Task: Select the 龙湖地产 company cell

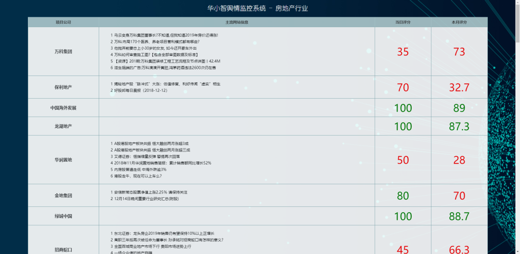Action: click(x=64, y=126)
